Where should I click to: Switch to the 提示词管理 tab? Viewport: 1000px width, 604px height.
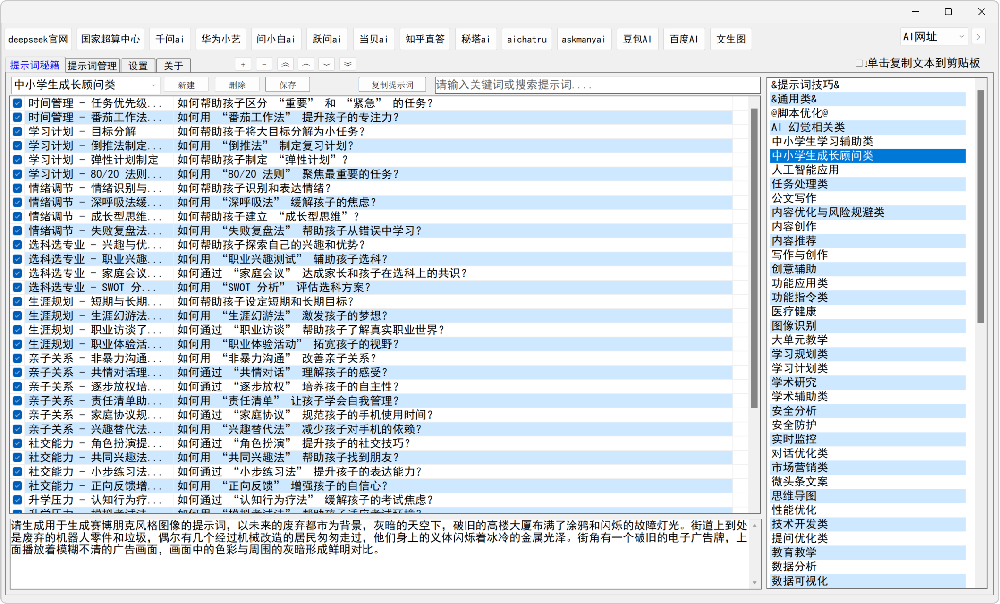[92, 66]
